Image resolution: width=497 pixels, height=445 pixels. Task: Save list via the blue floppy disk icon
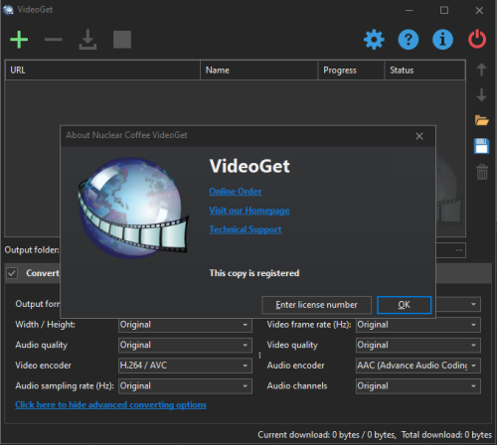(481, 146)
